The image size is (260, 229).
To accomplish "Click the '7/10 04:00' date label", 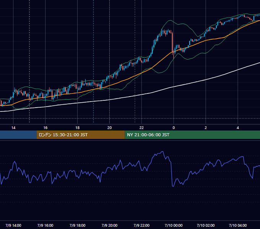I will (238, 225).
